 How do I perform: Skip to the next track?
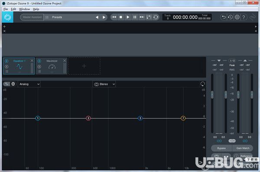pyautogui.click(x=142, y=17)
